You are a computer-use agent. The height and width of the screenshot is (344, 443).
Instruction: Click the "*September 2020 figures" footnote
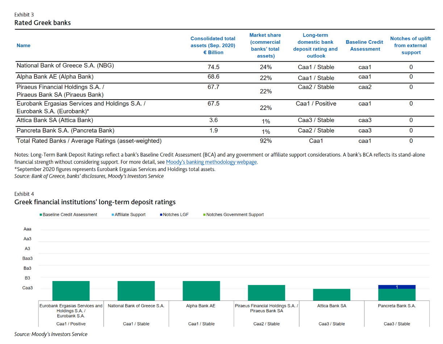point(115,169)
